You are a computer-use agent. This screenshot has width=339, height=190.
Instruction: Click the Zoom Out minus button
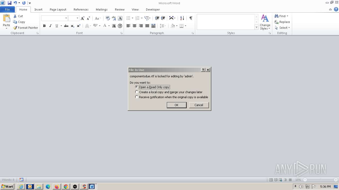click(x=305, y=180)
